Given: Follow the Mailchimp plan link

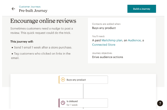Looking at the screenshot, I should [x=112, y=40].
